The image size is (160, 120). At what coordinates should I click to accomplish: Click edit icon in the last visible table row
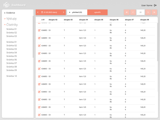pos(39,115)
